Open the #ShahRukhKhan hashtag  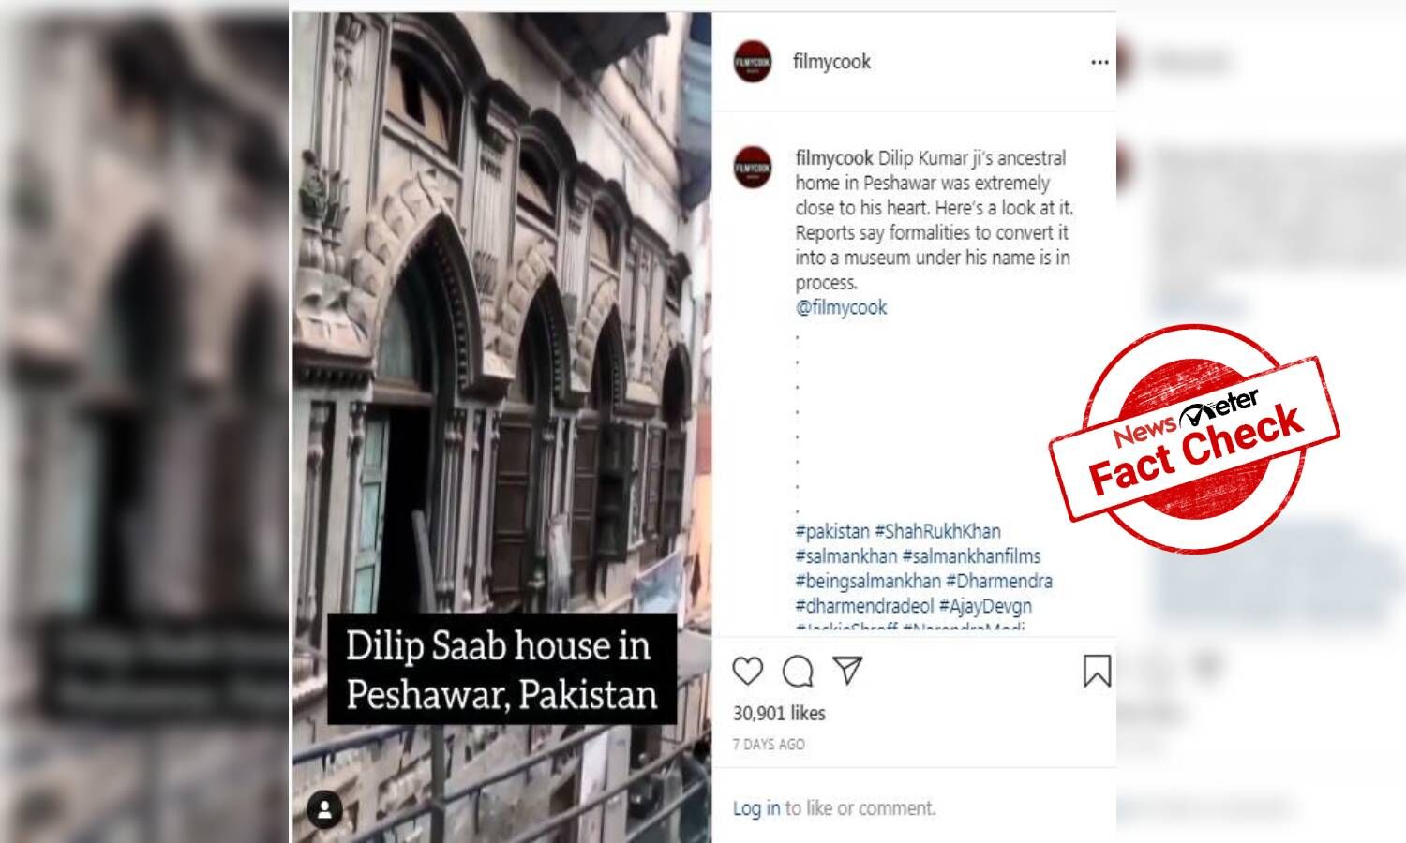point(937,531)
